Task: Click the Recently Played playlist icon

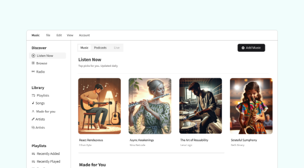Action: [33, 161]
